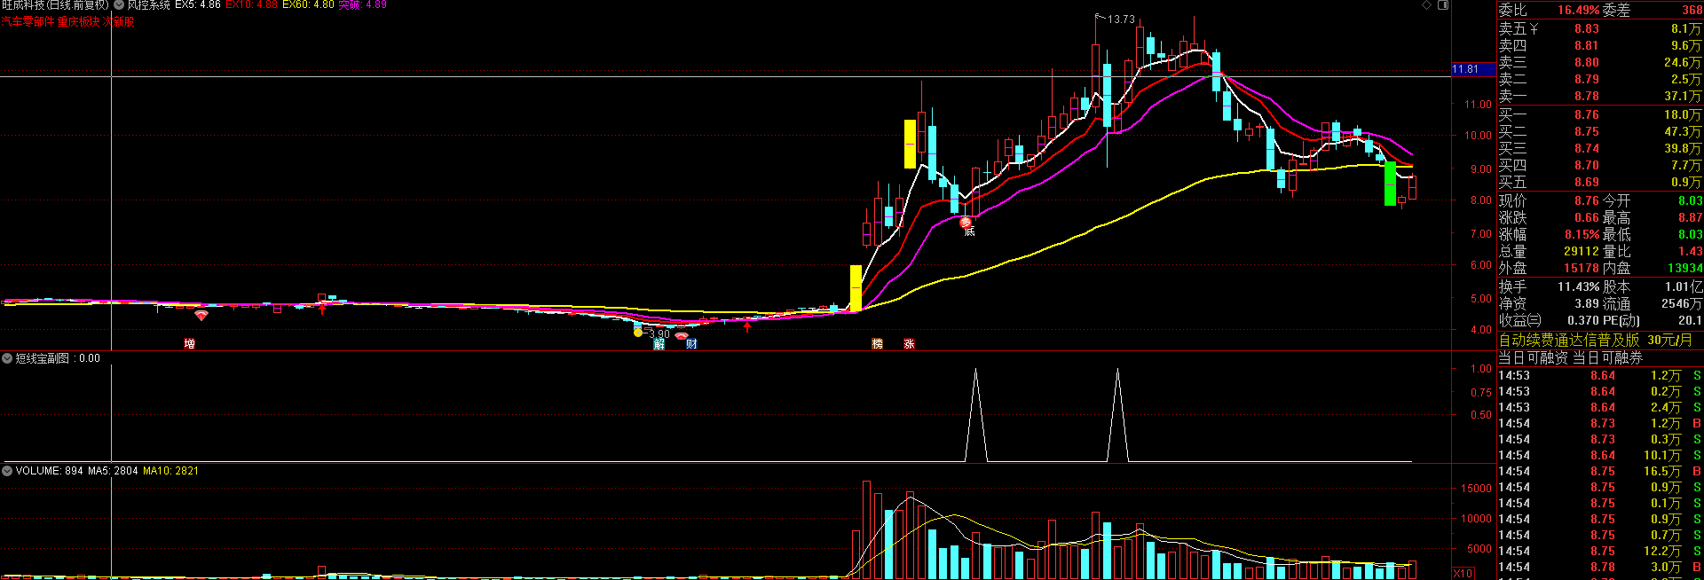Click the 自动续费通达信普及版 30元/月 ad link
Image resolution: width=1704 pixels, height=580 pixels.
click(1595, 341)
